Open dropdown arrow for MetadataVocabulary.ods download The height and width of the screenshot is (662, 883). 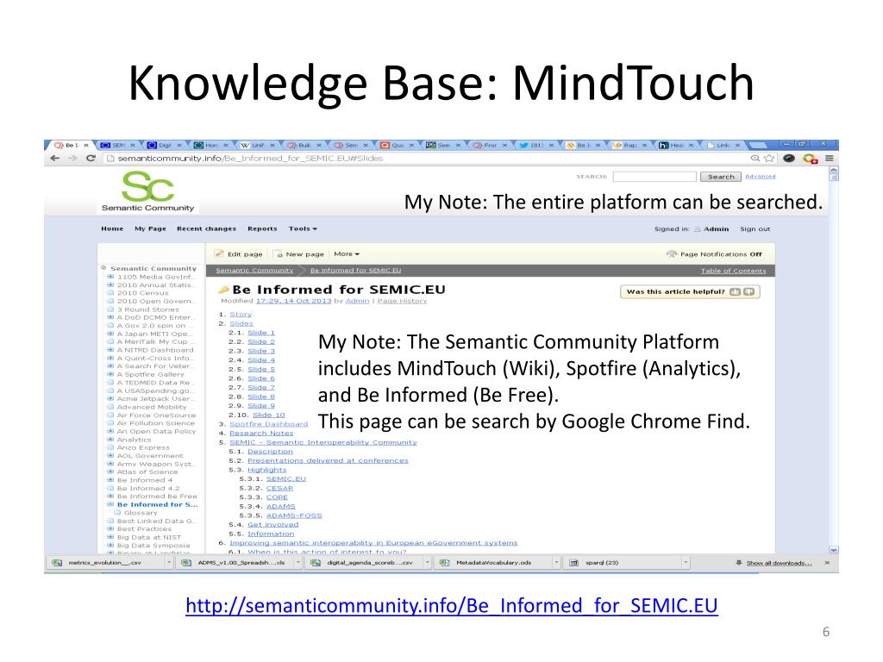coord(556,562)
